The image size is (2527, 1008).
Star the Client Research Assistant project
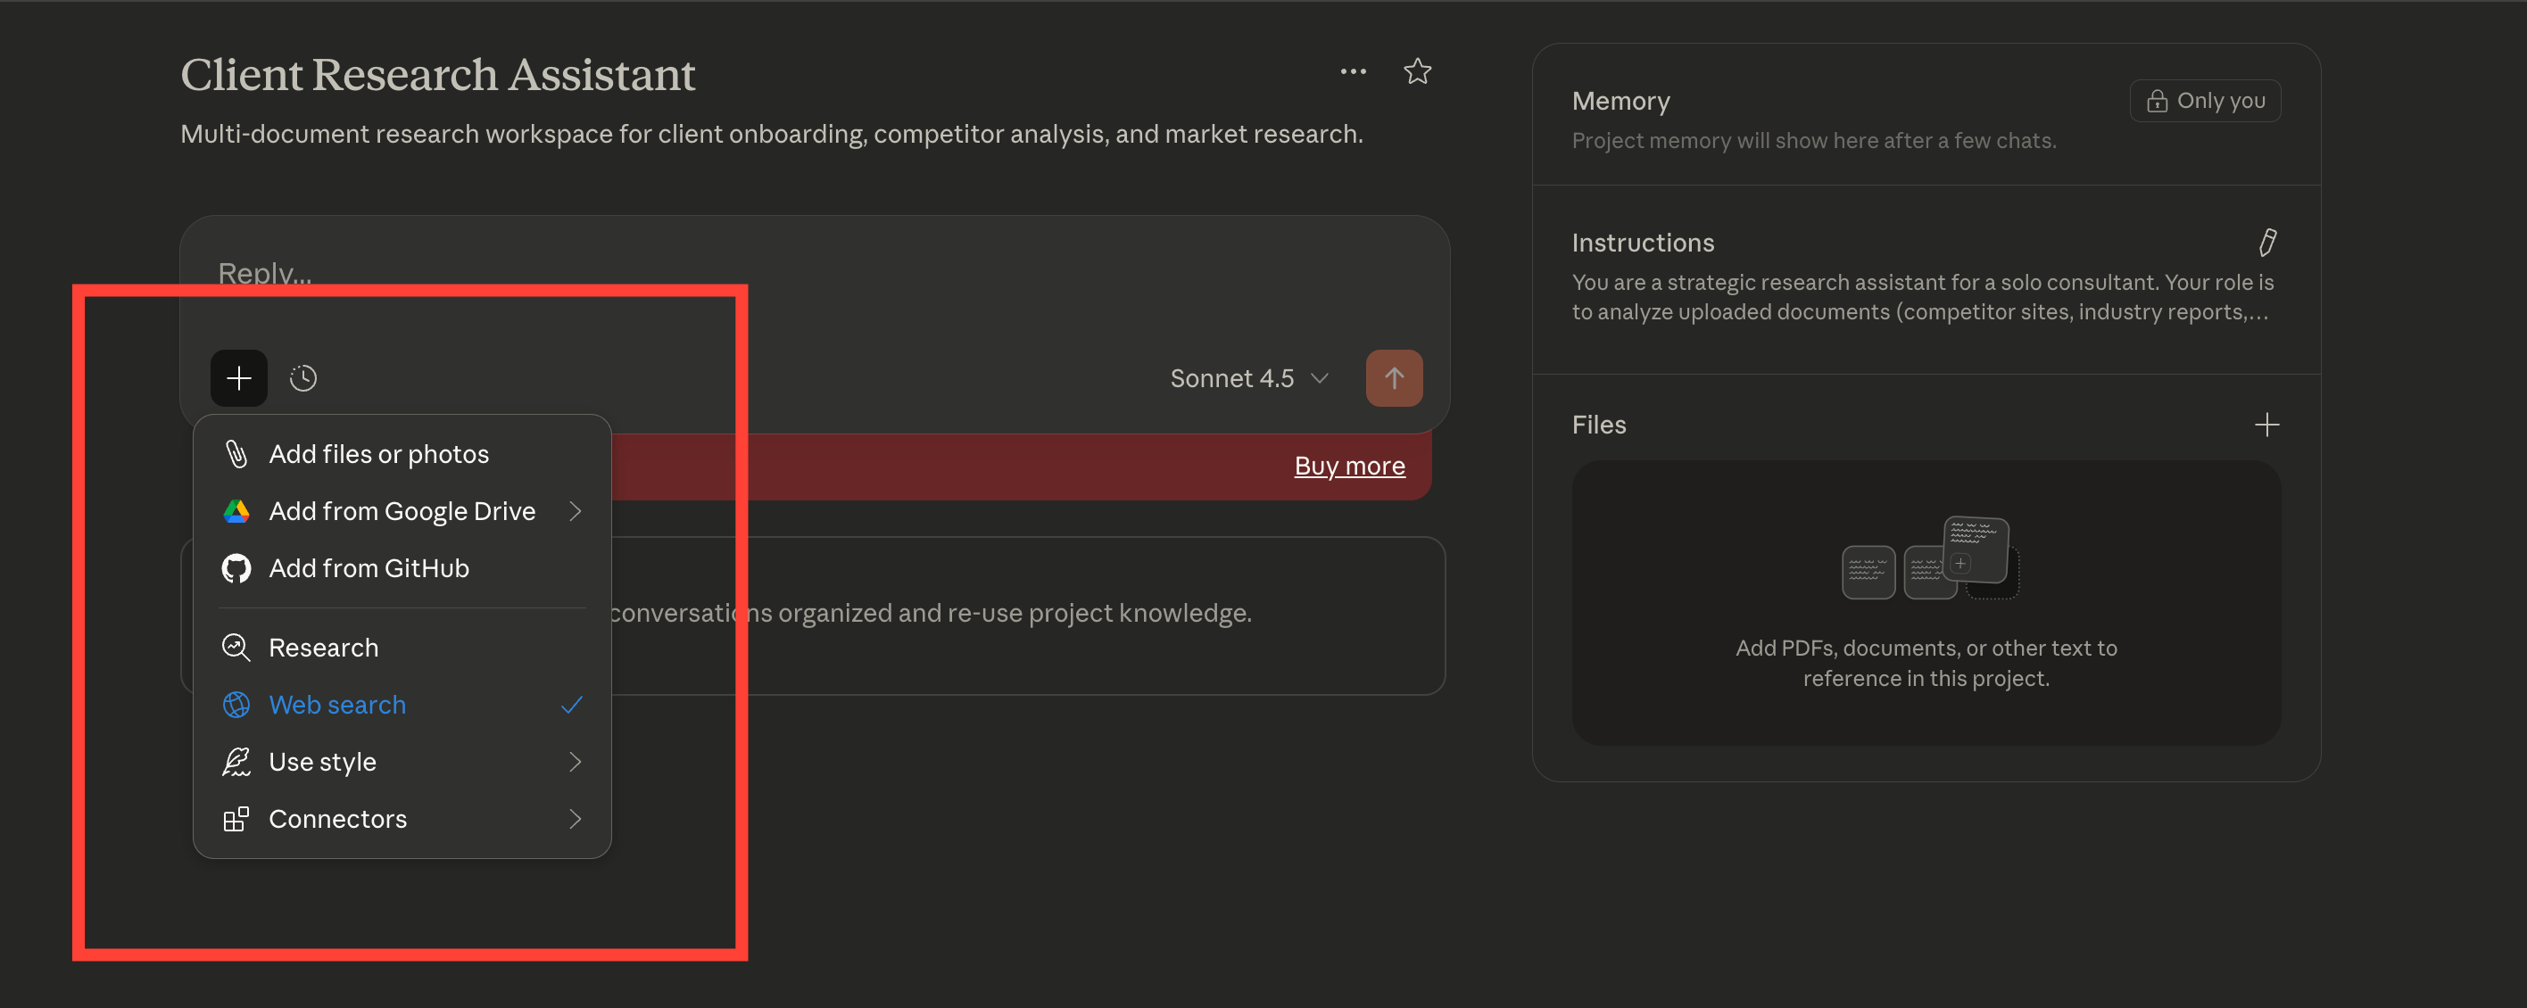tap(1417, 71)
